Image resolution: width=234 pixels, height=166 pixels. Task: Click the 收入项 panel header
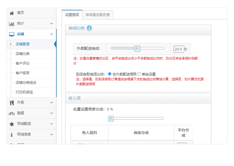[138, 98]
